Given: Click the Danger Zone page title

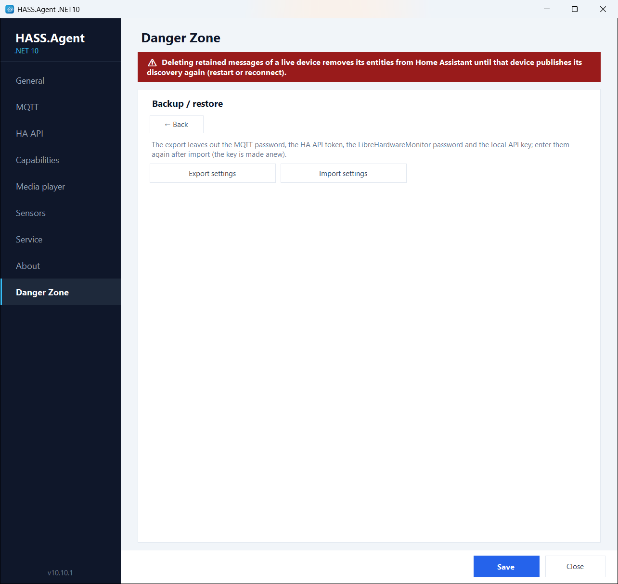Looking at the screenshot, I should (181, 38).
